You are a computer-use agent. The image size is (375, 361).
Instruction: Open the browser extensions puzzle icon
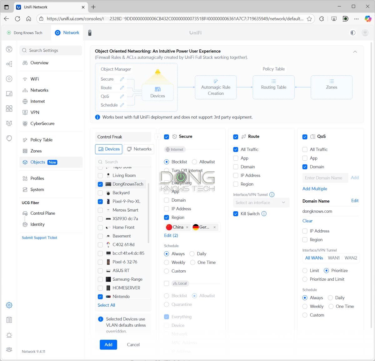(322, 19)
